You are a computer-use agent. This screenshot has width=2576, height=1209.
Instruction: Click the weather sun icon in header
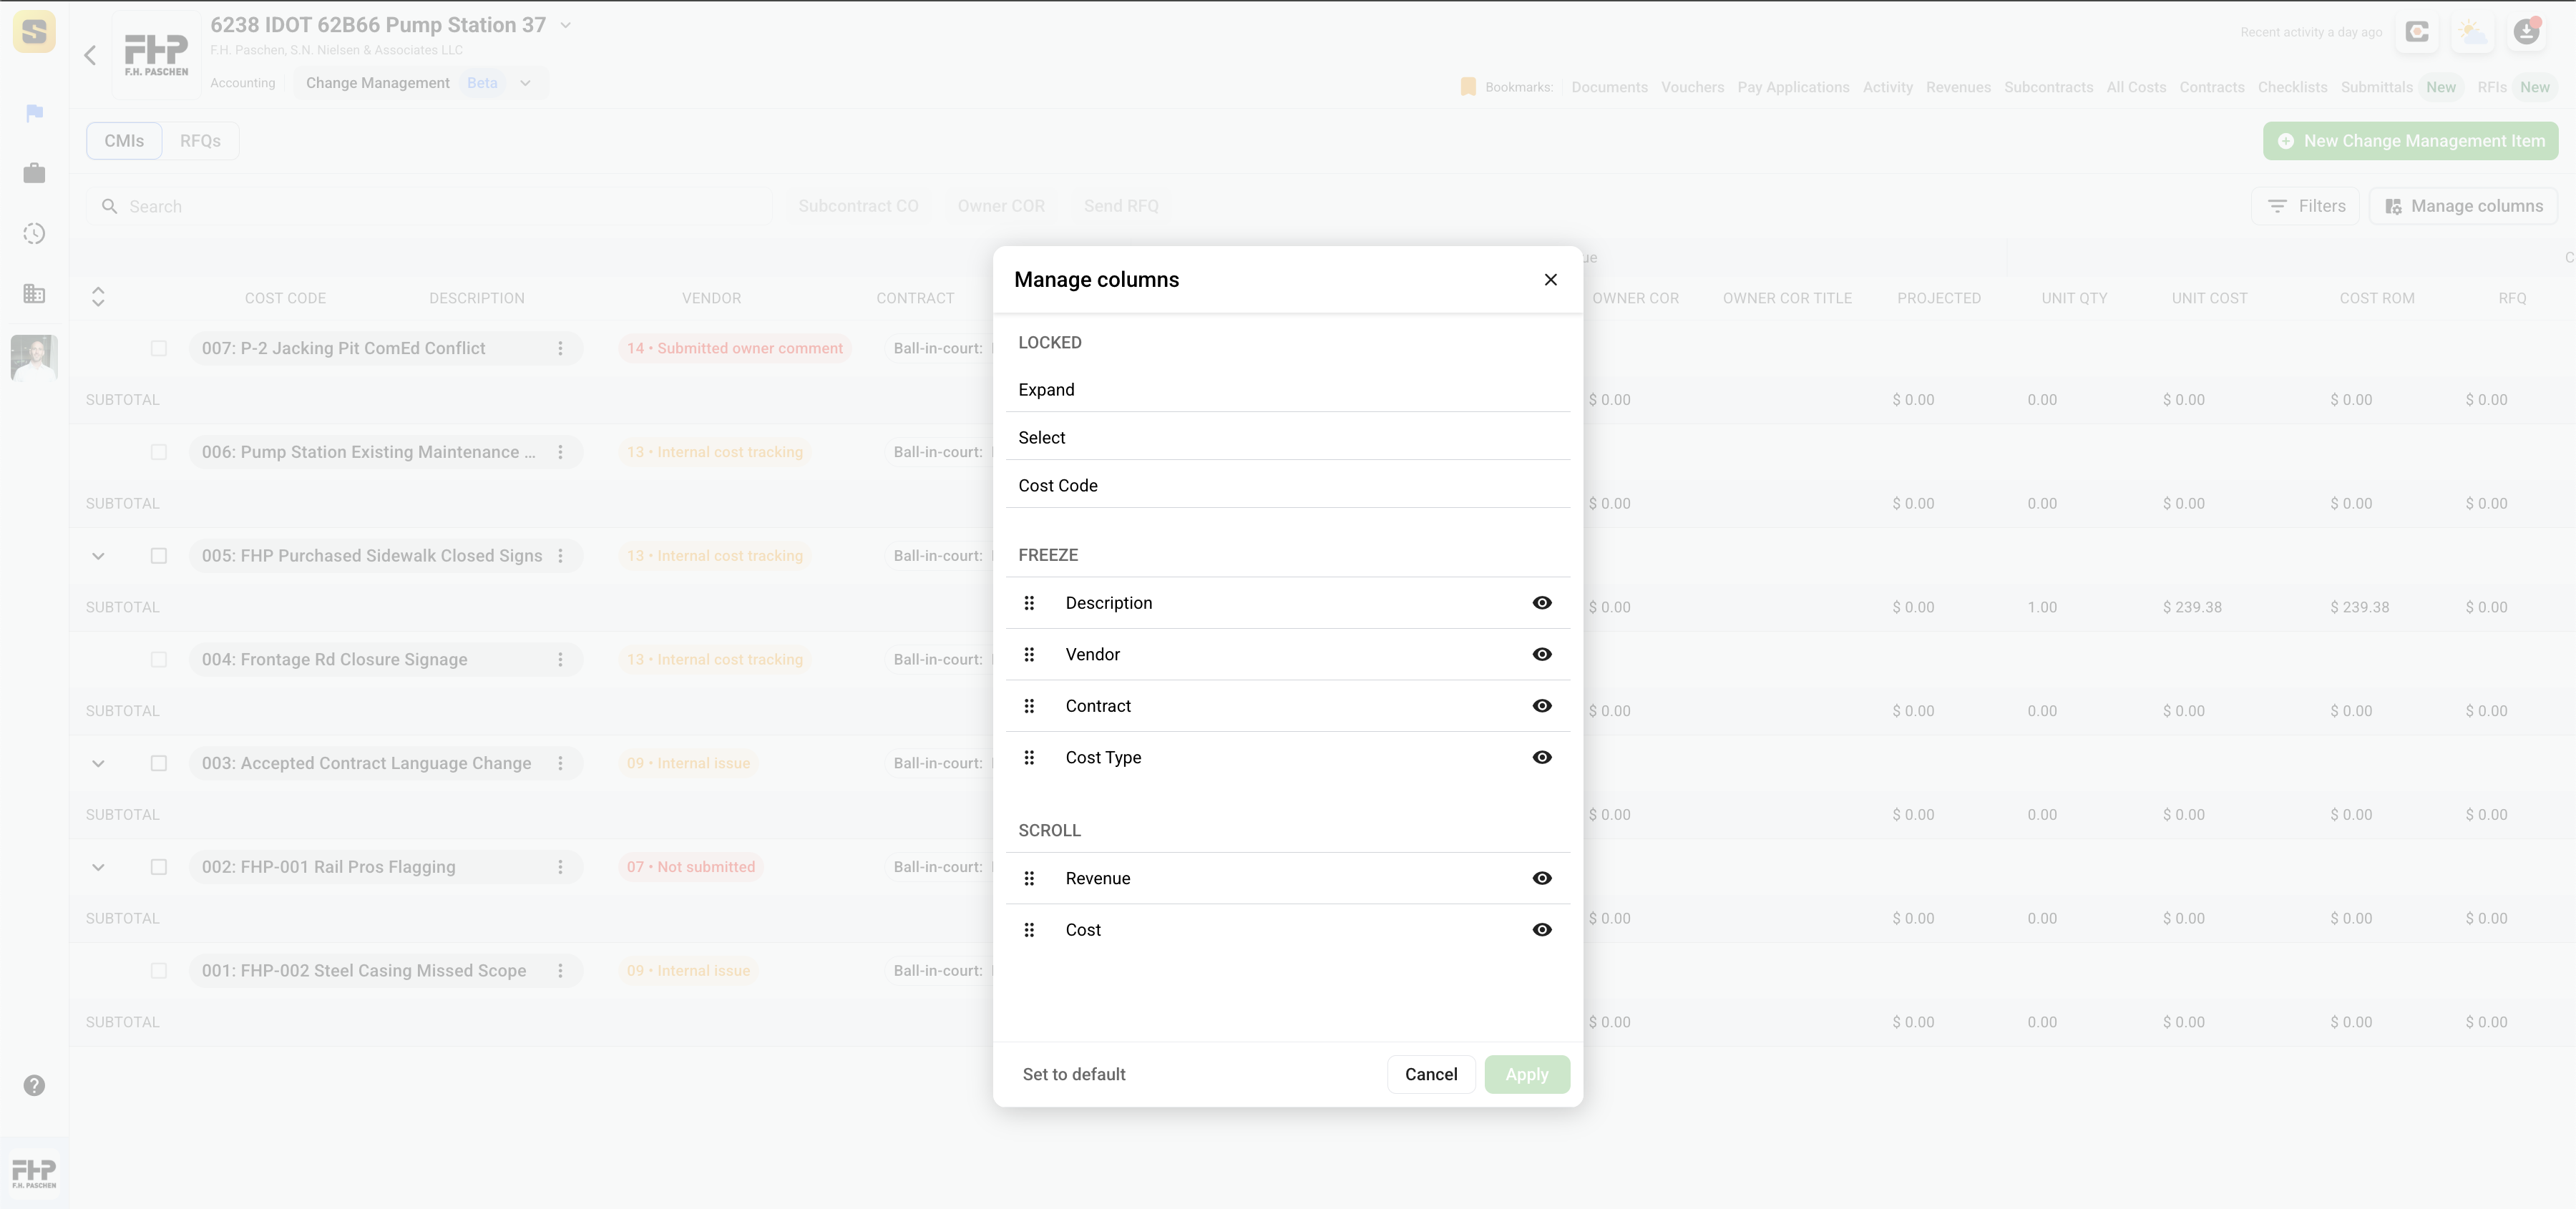[2472, 32]
